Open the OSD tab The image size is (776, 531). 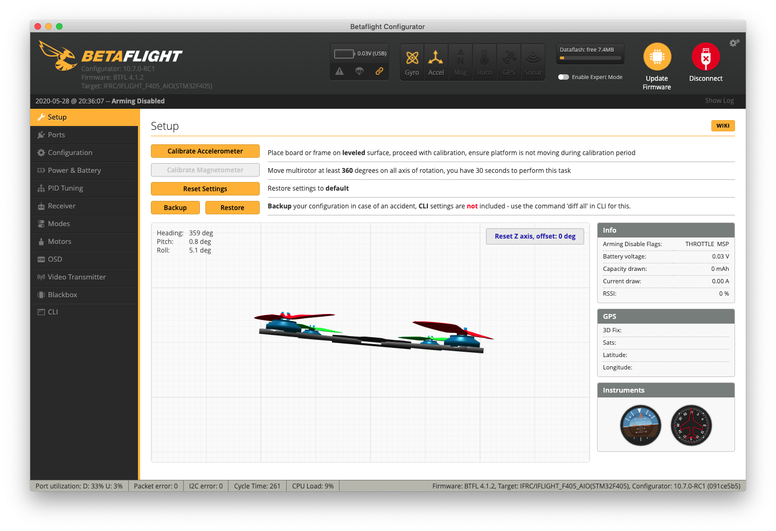pos(85,260)
